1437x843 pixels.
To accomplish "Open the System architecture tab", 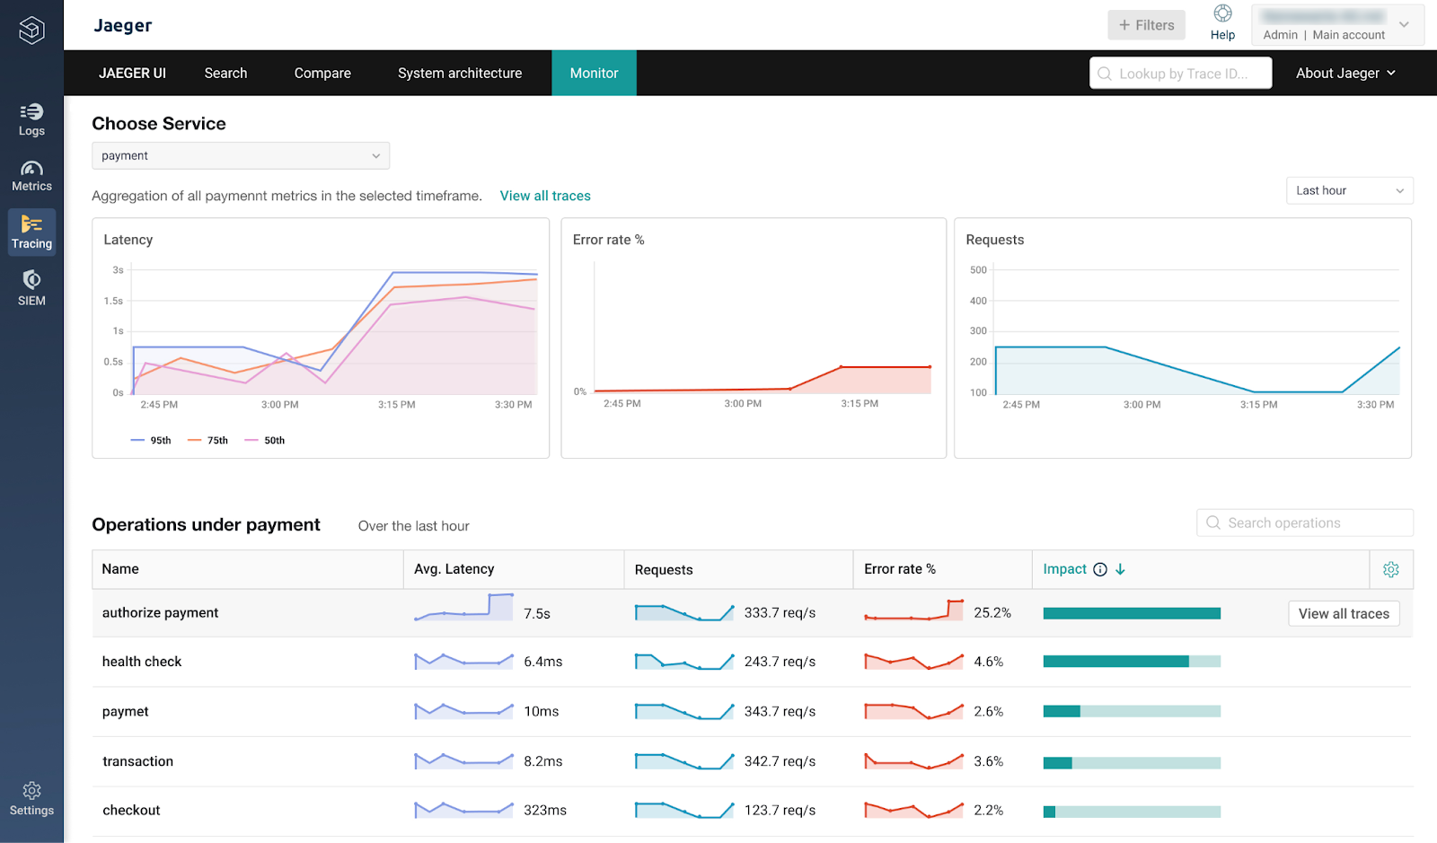I will pyautogui.click(x=460, y=74).
